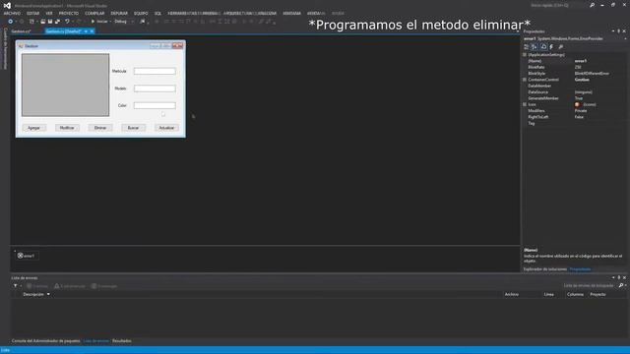Click the Categorized view icon in Propiedades
Viewport: 630px width, 354px height.
[x=527, y=47]
